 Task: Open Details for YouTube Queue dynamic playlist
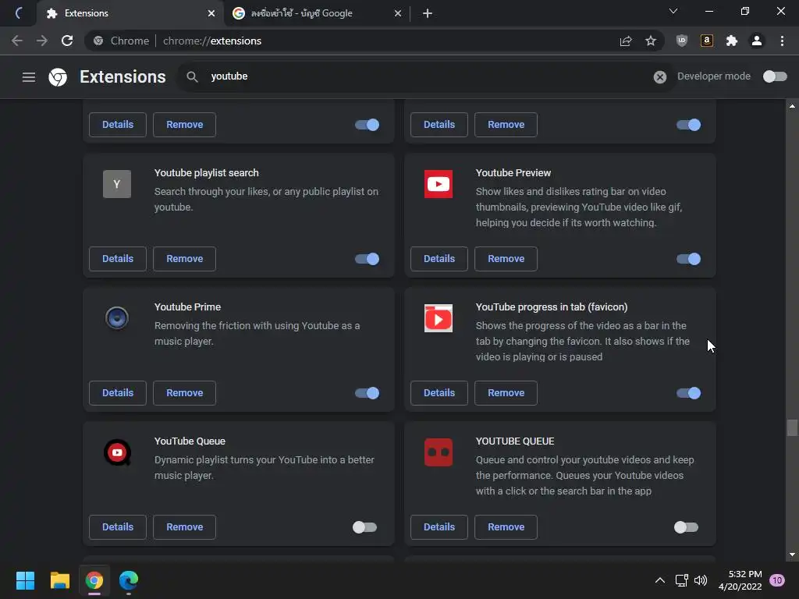click(118, 527)
